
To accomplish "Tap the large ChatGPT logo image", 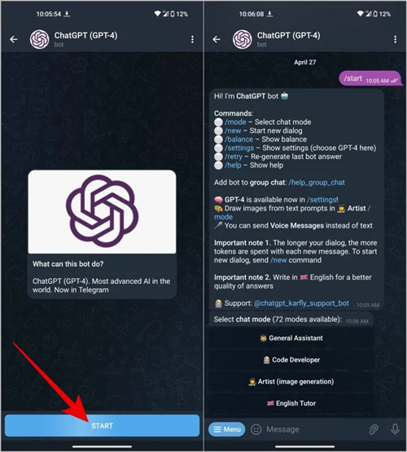I will (x=102, y=212).
